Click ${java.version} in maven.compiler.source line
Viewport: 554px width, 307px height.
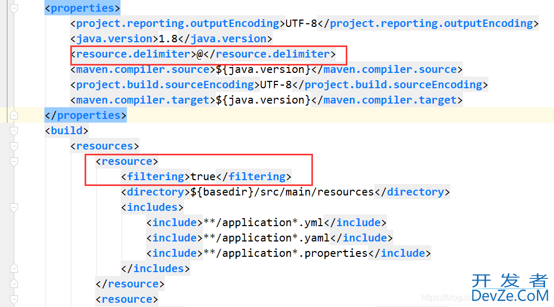(263, 70)
